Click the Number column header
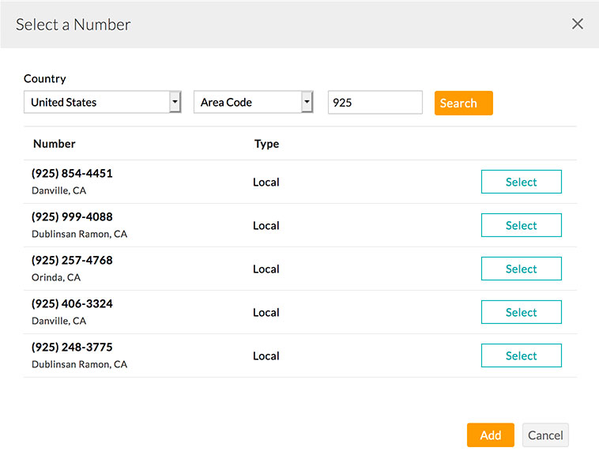 click(55, 144)
